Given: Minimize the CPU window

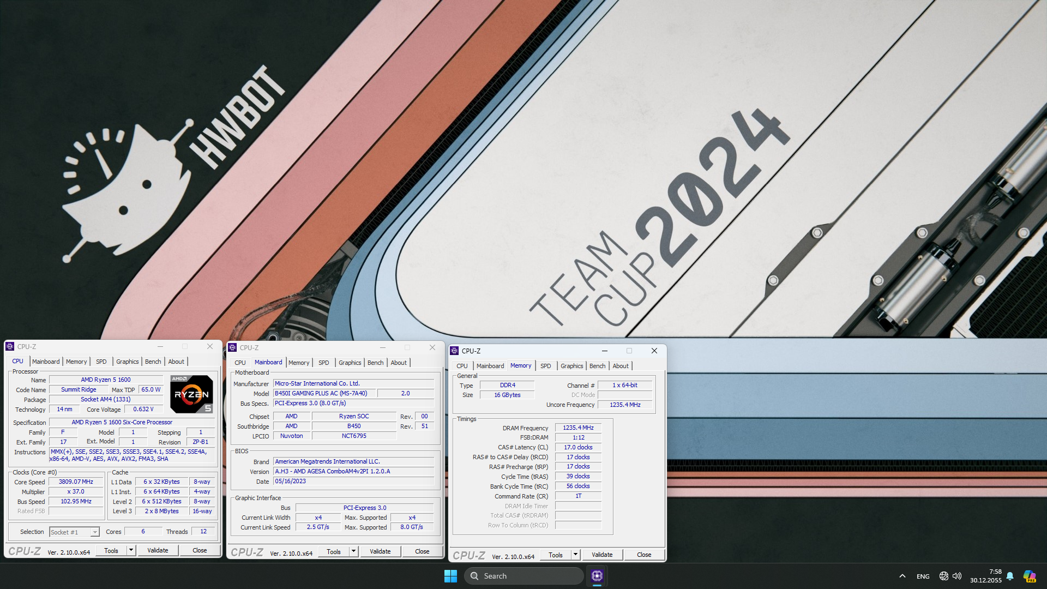Looking at the screenshot, I should click(x=160, y=346).
